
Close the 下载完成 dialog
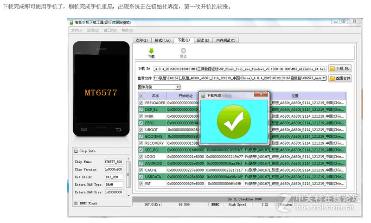pyautogui.click(x=261, y=95)
